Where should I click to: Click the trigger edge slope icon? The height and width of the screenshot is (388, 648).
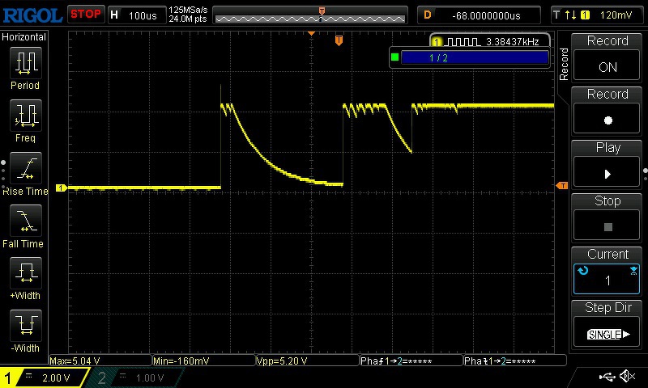coord(571,15)
